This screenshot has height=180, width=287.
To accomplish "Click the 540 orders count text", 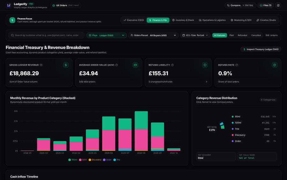I will tap(271, 35).
